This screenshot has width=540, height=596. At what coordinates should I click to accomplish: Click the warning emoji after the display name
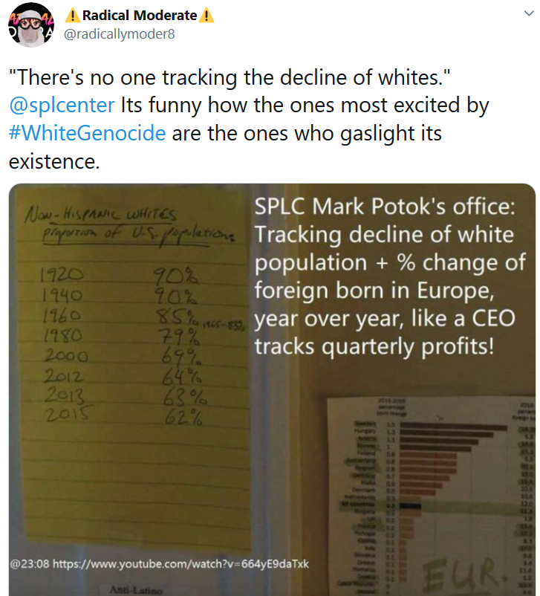206,16
